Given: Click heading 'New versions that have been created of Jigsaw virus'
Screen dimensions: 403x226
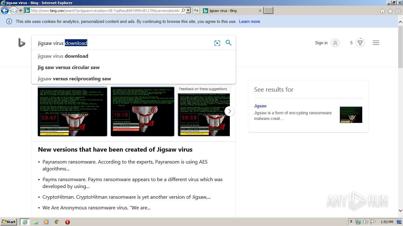Looking at the screenshot, I should point(115,149).
